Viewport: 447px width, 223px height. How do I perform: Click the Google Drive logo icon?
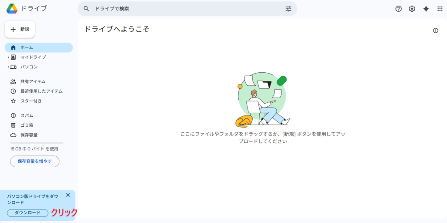point(12,9)
